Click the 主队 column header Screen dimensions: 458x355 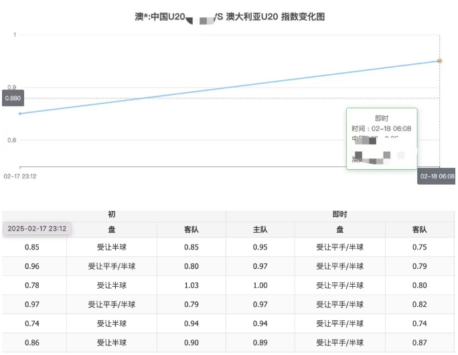pyautogui.click(x=259, y=229)
